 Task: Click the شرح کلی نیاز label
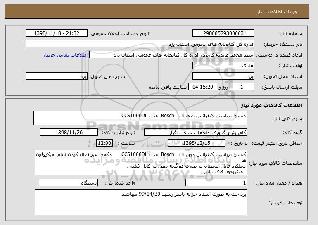tap(287, 118)
